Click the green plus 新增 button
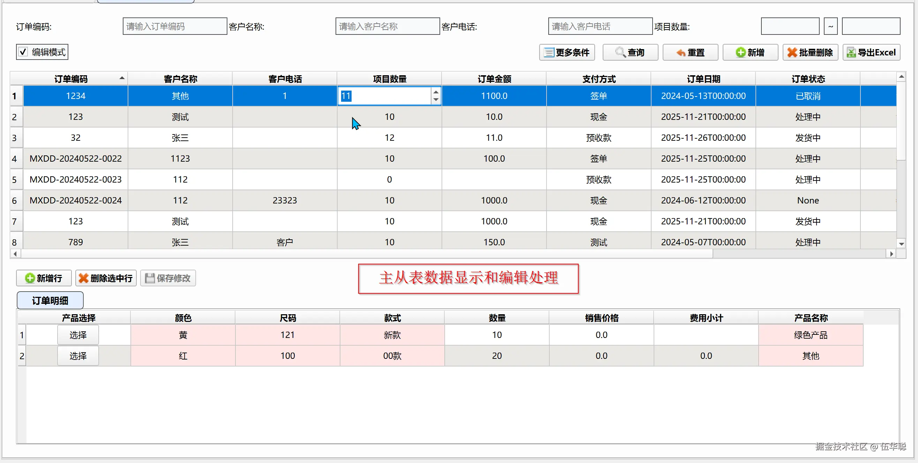Image resolution: width=918 pixels, height=463 pixels. 750,52
